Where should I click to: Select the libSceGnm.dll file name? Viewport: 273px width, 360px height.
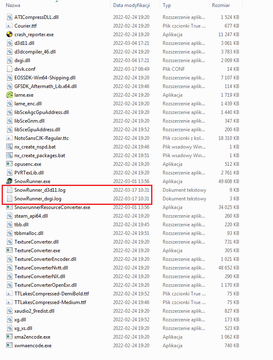29,121
